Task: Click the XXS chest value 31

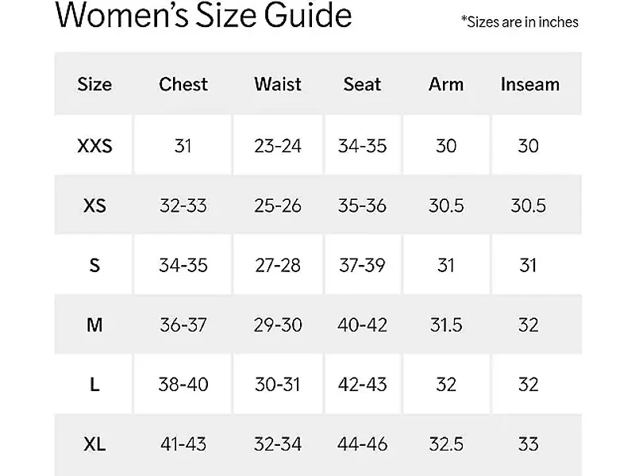Action: (x=183, y=146)
